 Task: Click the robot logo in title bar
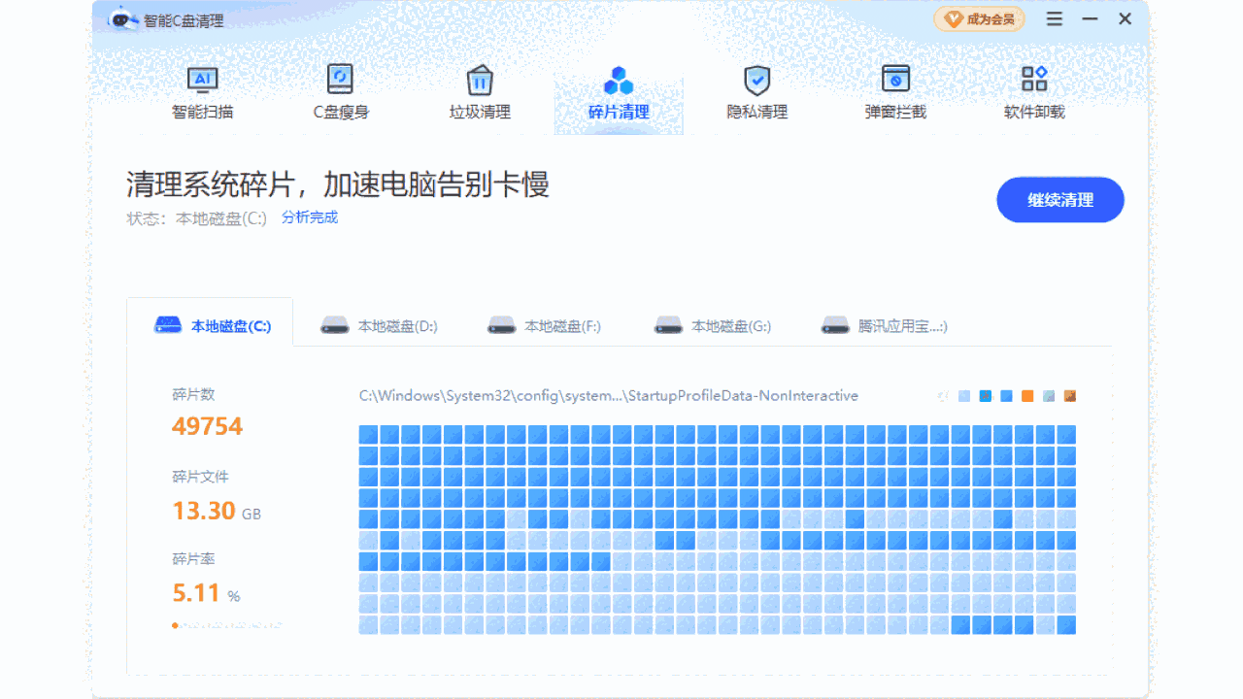click(122, 19)
